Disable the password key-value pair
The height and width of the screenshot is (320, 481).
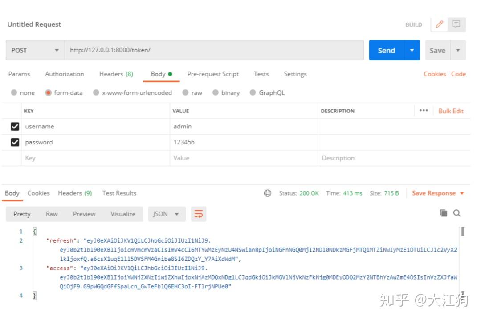click(14, 142)
